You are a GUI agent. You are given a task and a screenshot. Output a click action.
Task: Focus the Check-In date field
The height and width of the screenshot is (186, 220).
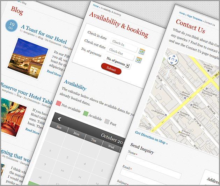[x=124, y=45]
